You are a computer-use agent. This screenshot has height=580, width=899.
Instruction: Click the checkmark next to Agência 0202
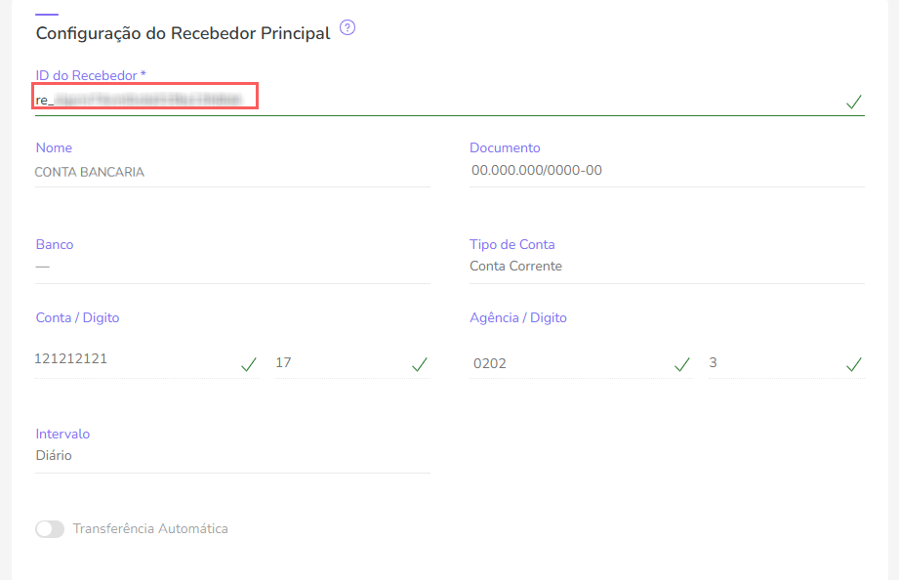[x=682, y=362]
